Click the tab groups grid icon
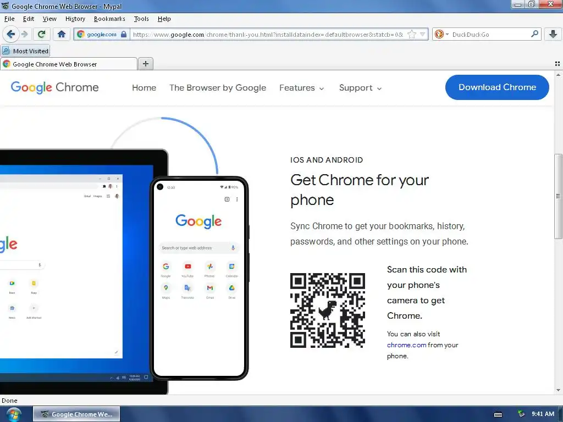The image size is (563, 422). [558, 64]
